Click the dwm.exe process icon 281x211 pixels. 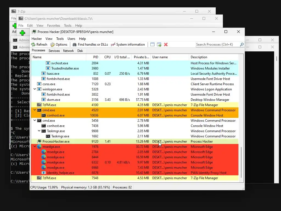44,99
